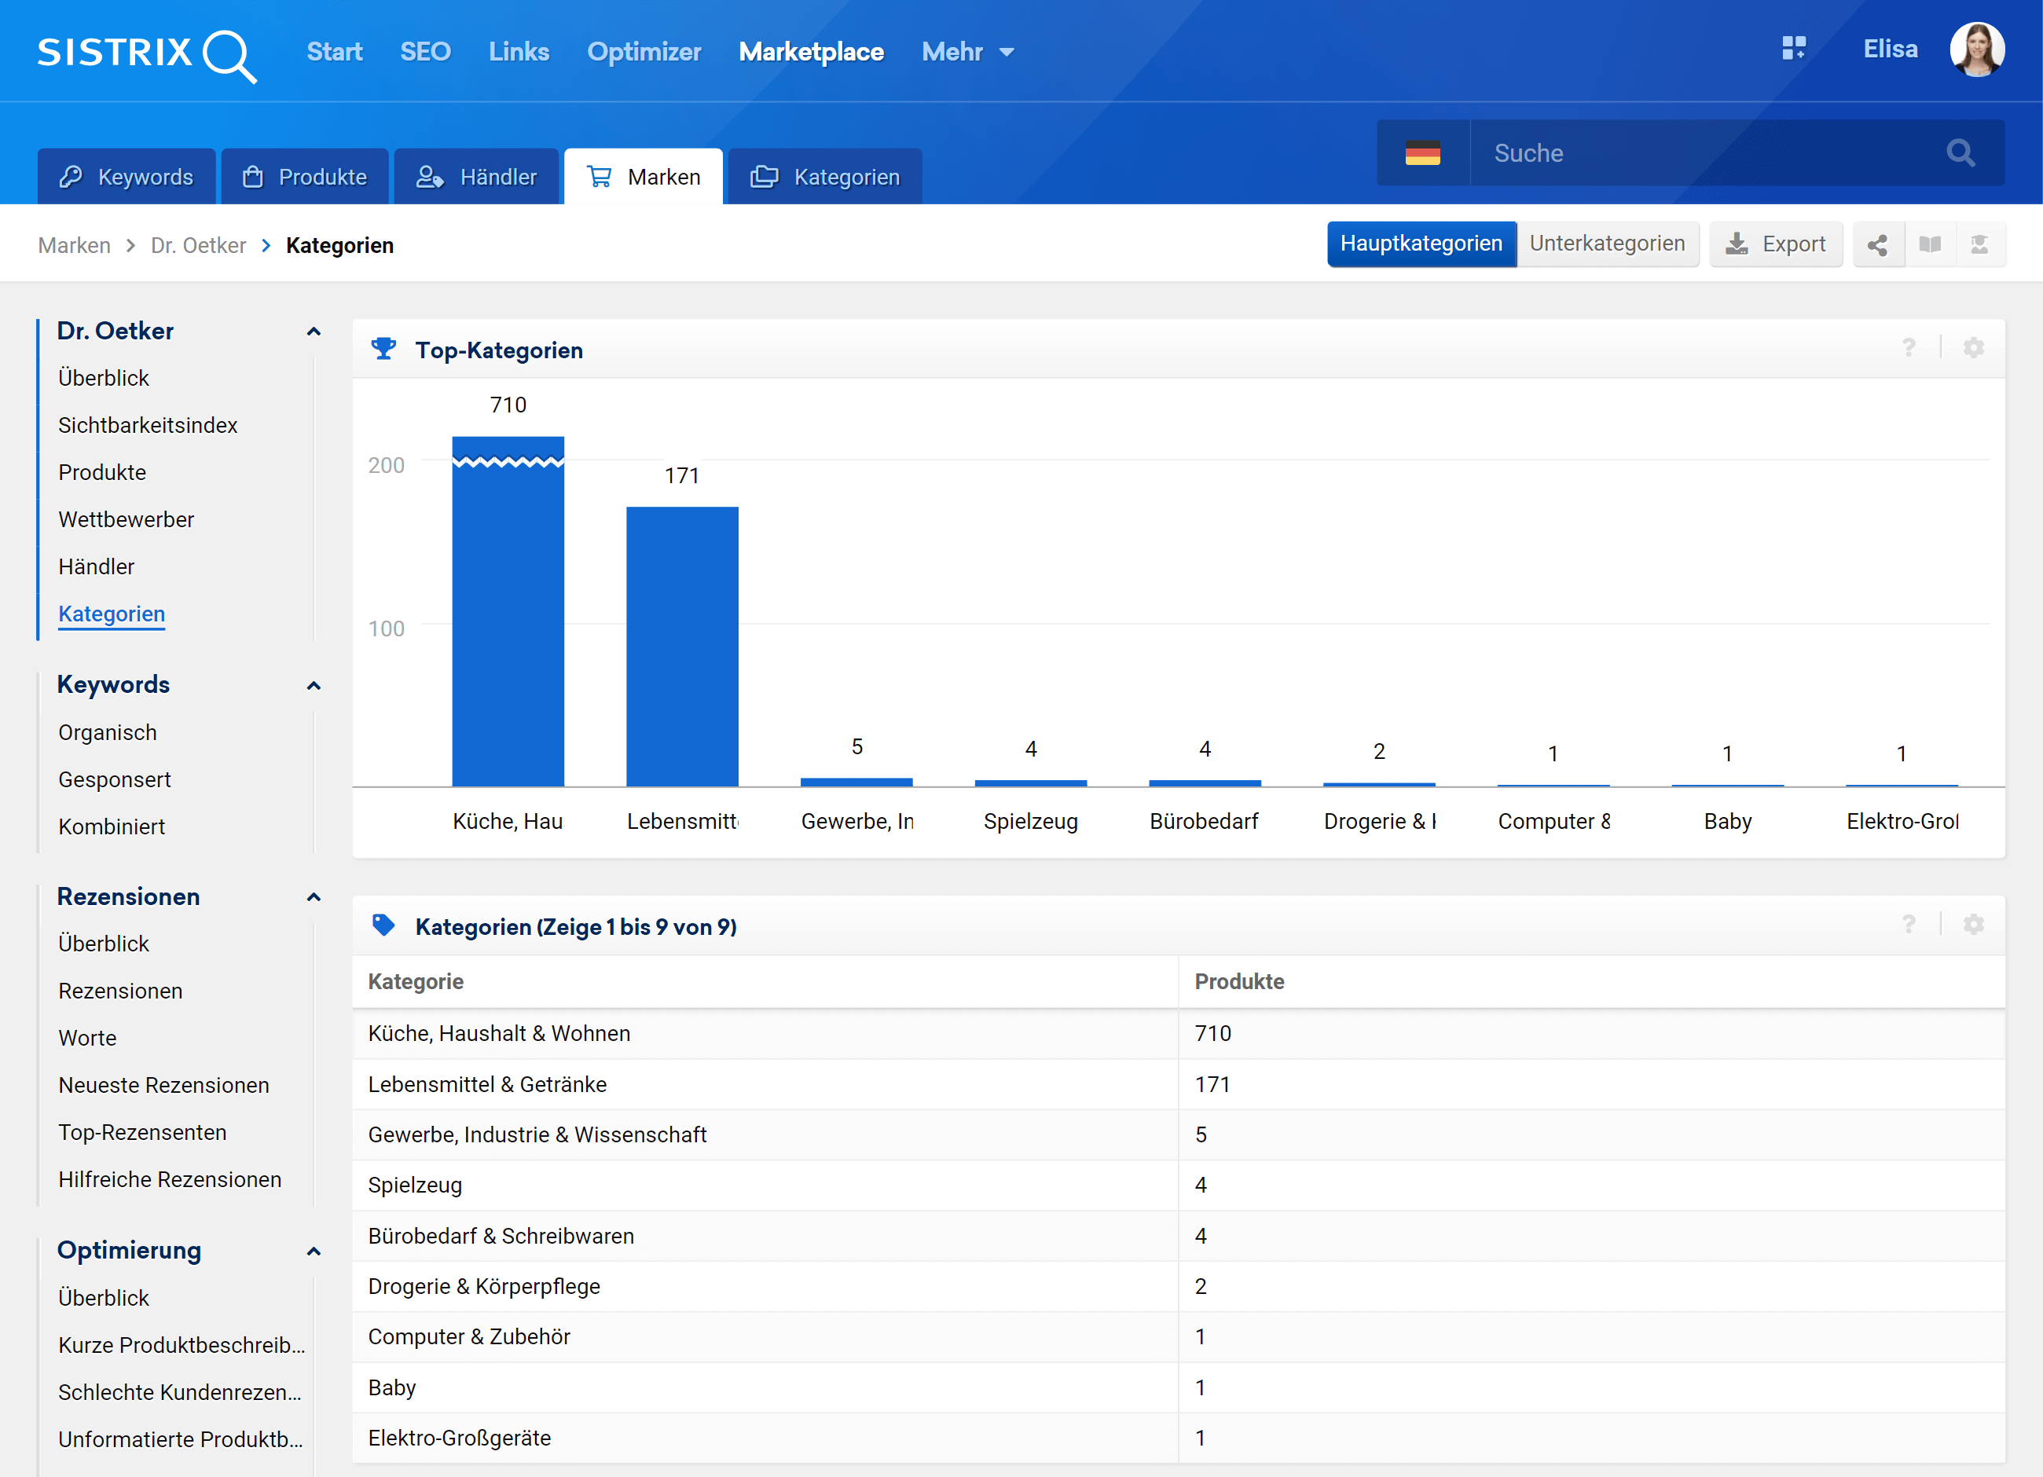
Task: Click the graduate tutorial icon next to the book
Action: [1979, 245]
